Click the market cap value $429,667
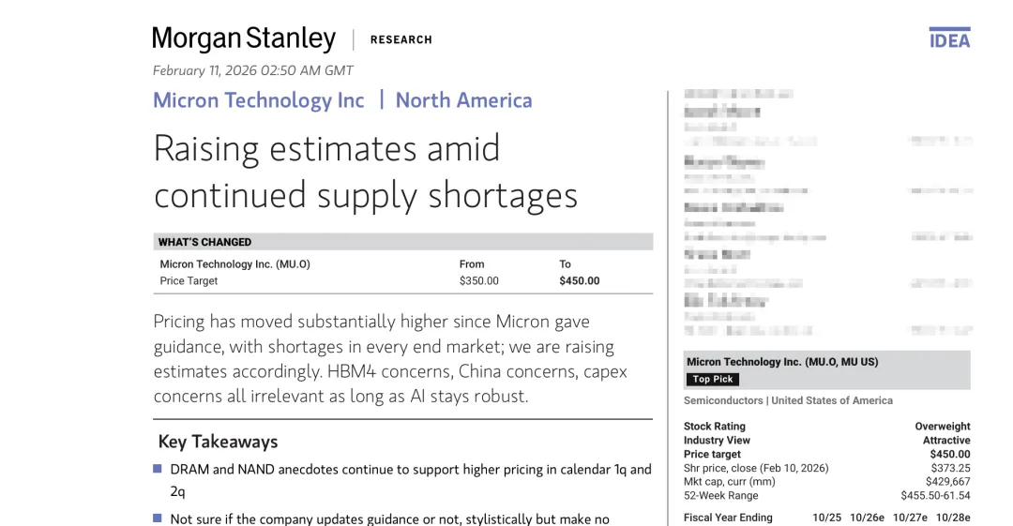Image resolution: width=1013 pixels, height=526 pixels. pyautogui.click(x=947, y=482)
